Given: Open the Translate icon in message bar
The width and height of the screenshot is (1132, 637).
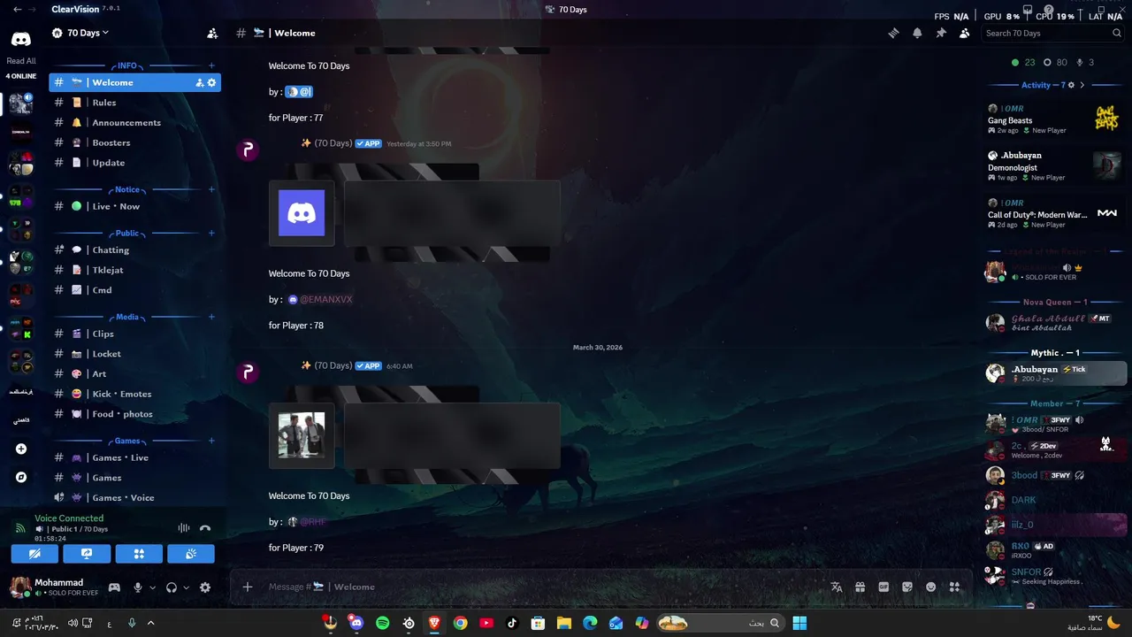Looking at the screenshot, I should click(837, 587).
